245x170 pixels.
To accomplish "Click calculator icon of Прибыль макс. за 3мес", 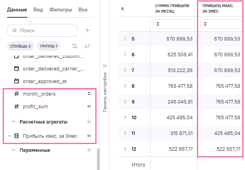I will 17,136.
